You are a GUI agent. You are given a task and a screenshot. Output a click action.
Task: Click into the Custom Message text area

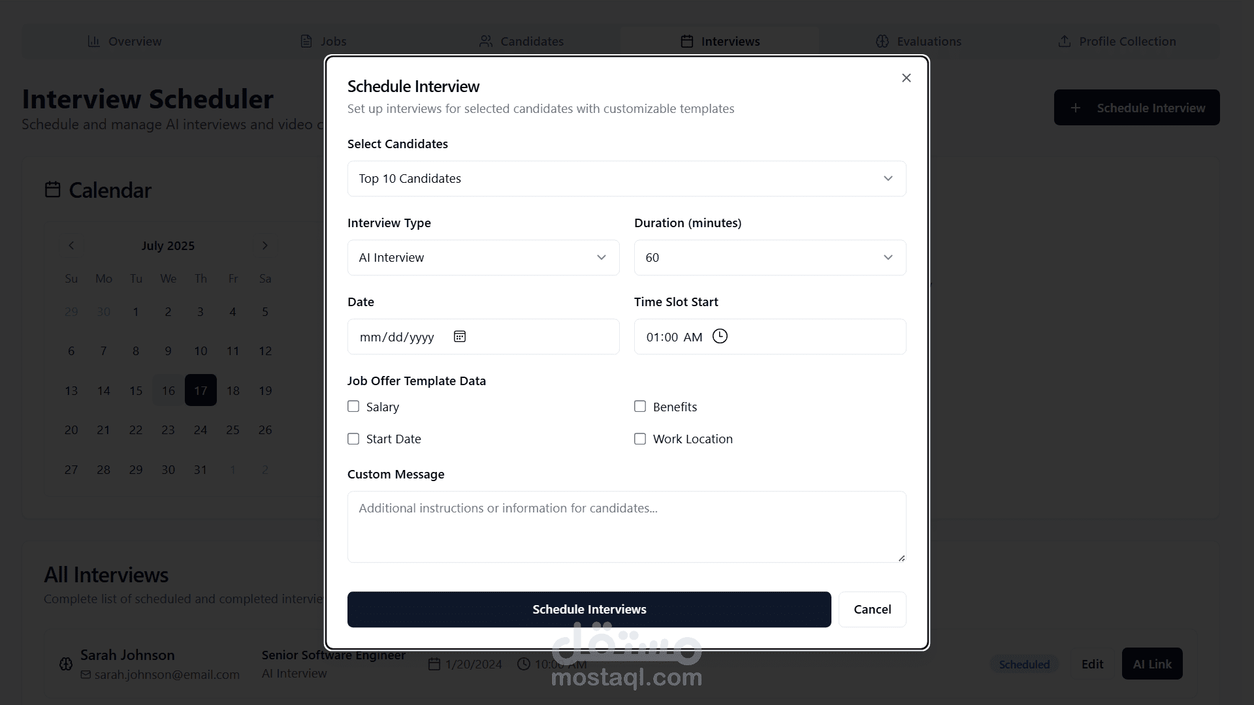[x=626, y=526]
